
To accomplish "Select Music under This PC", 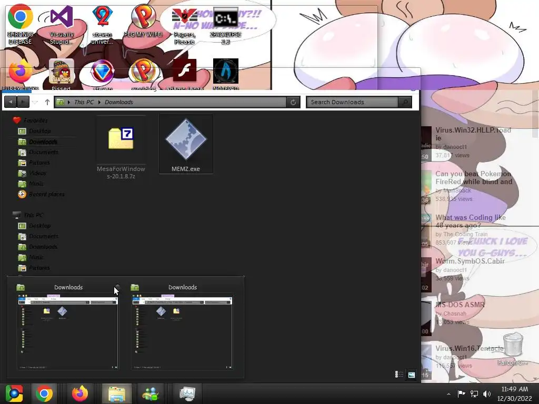I will [x=31, y=257].
